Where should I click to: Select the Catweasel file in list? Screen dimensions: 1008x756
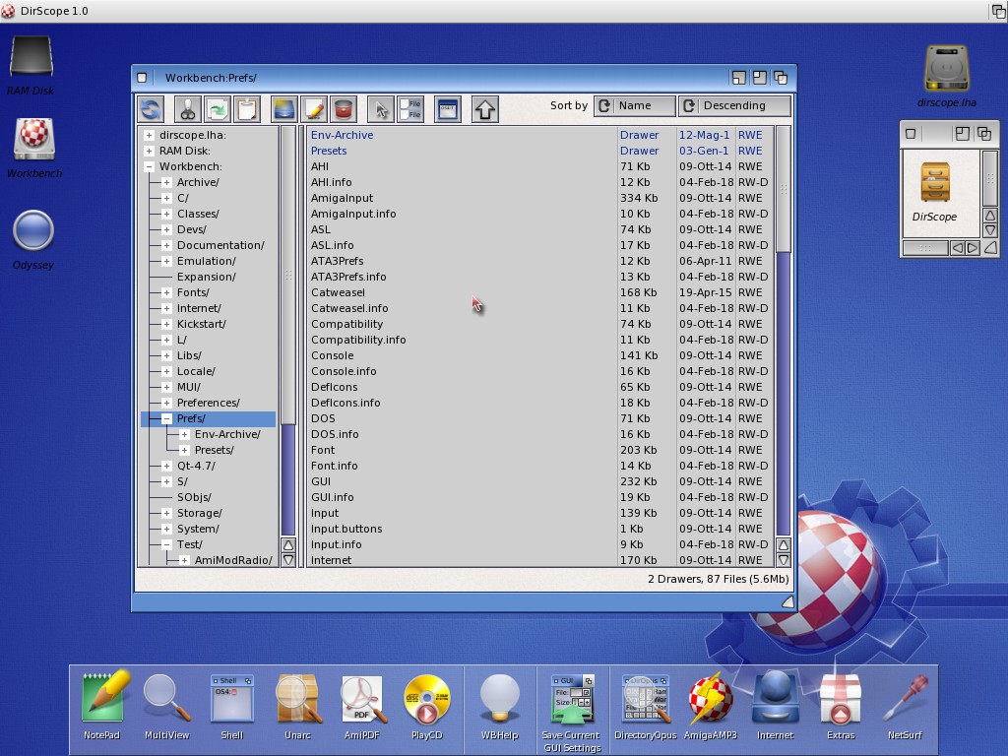tap(338, 292)
